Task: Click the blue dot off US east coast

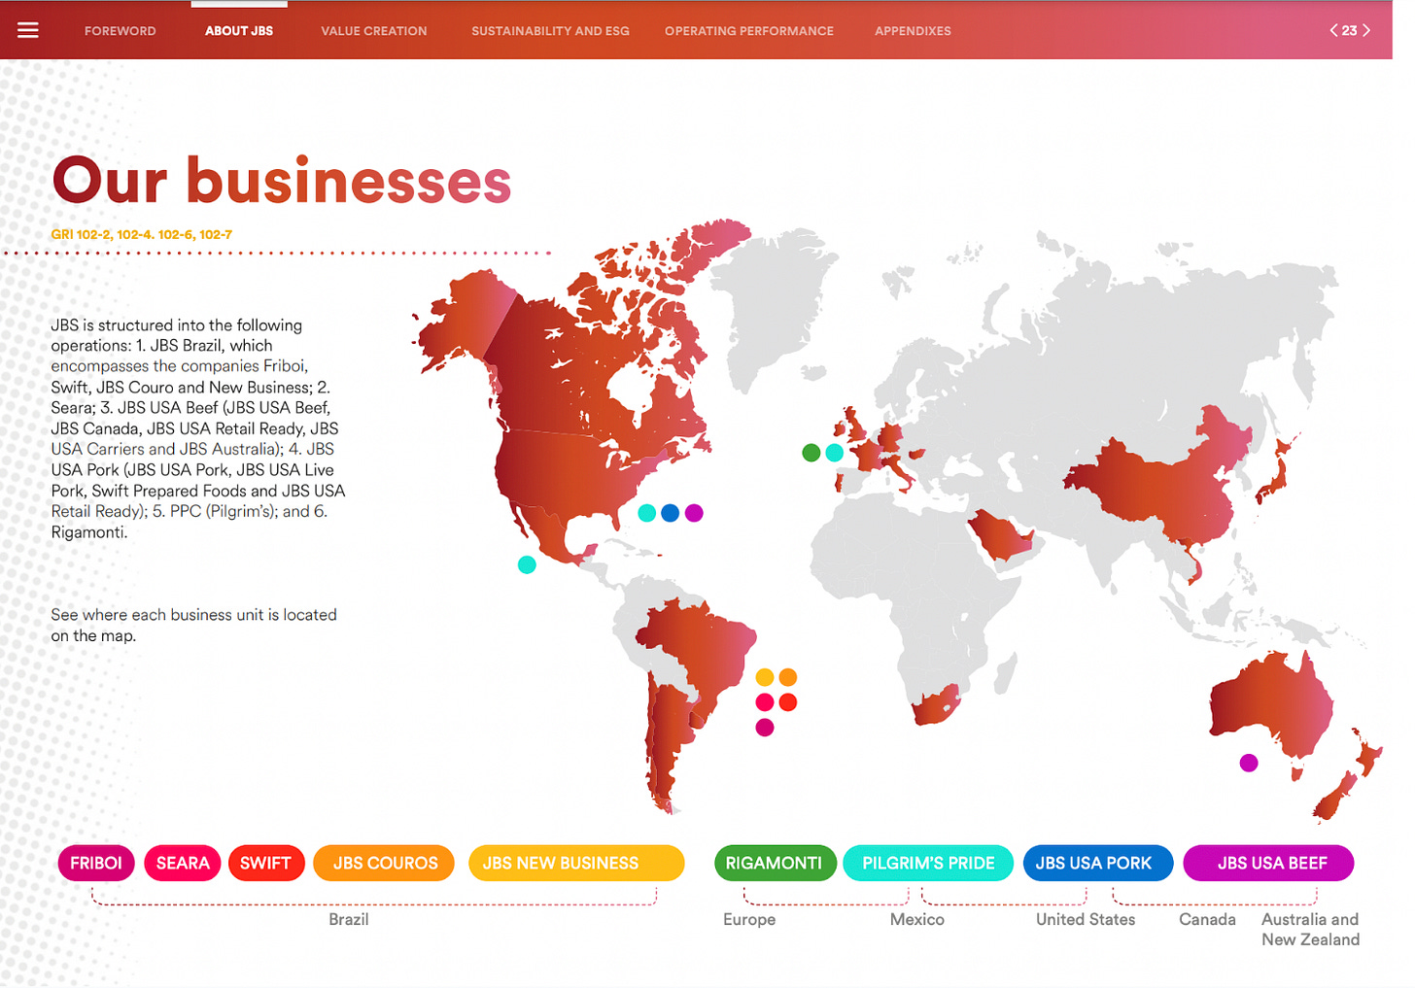Action: (671, 513)
